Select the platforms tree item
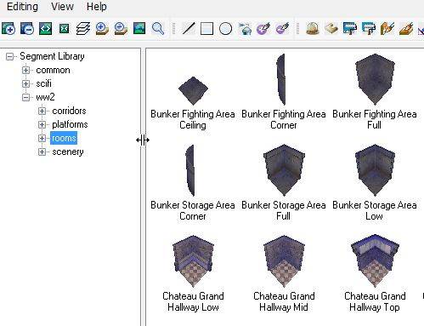The width and height of the screenshot is (424, 326). [70, 124]
